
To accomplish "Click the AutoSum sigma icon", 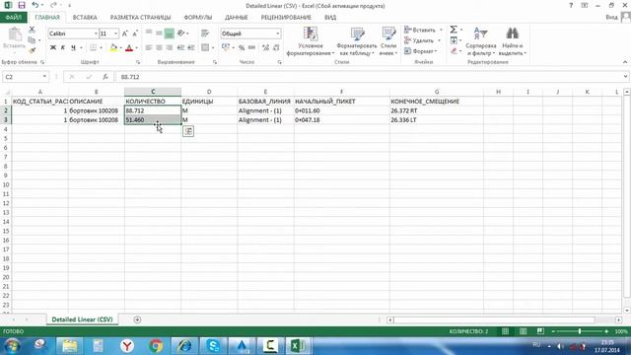I will 454,30.
